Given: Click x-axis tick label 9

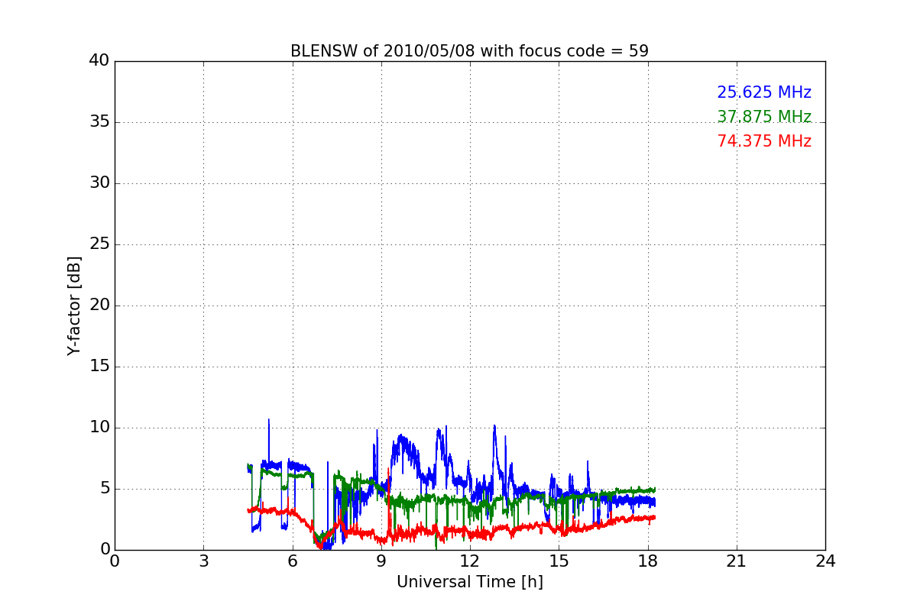Looking at the screenshot, I should coord(381,561).
